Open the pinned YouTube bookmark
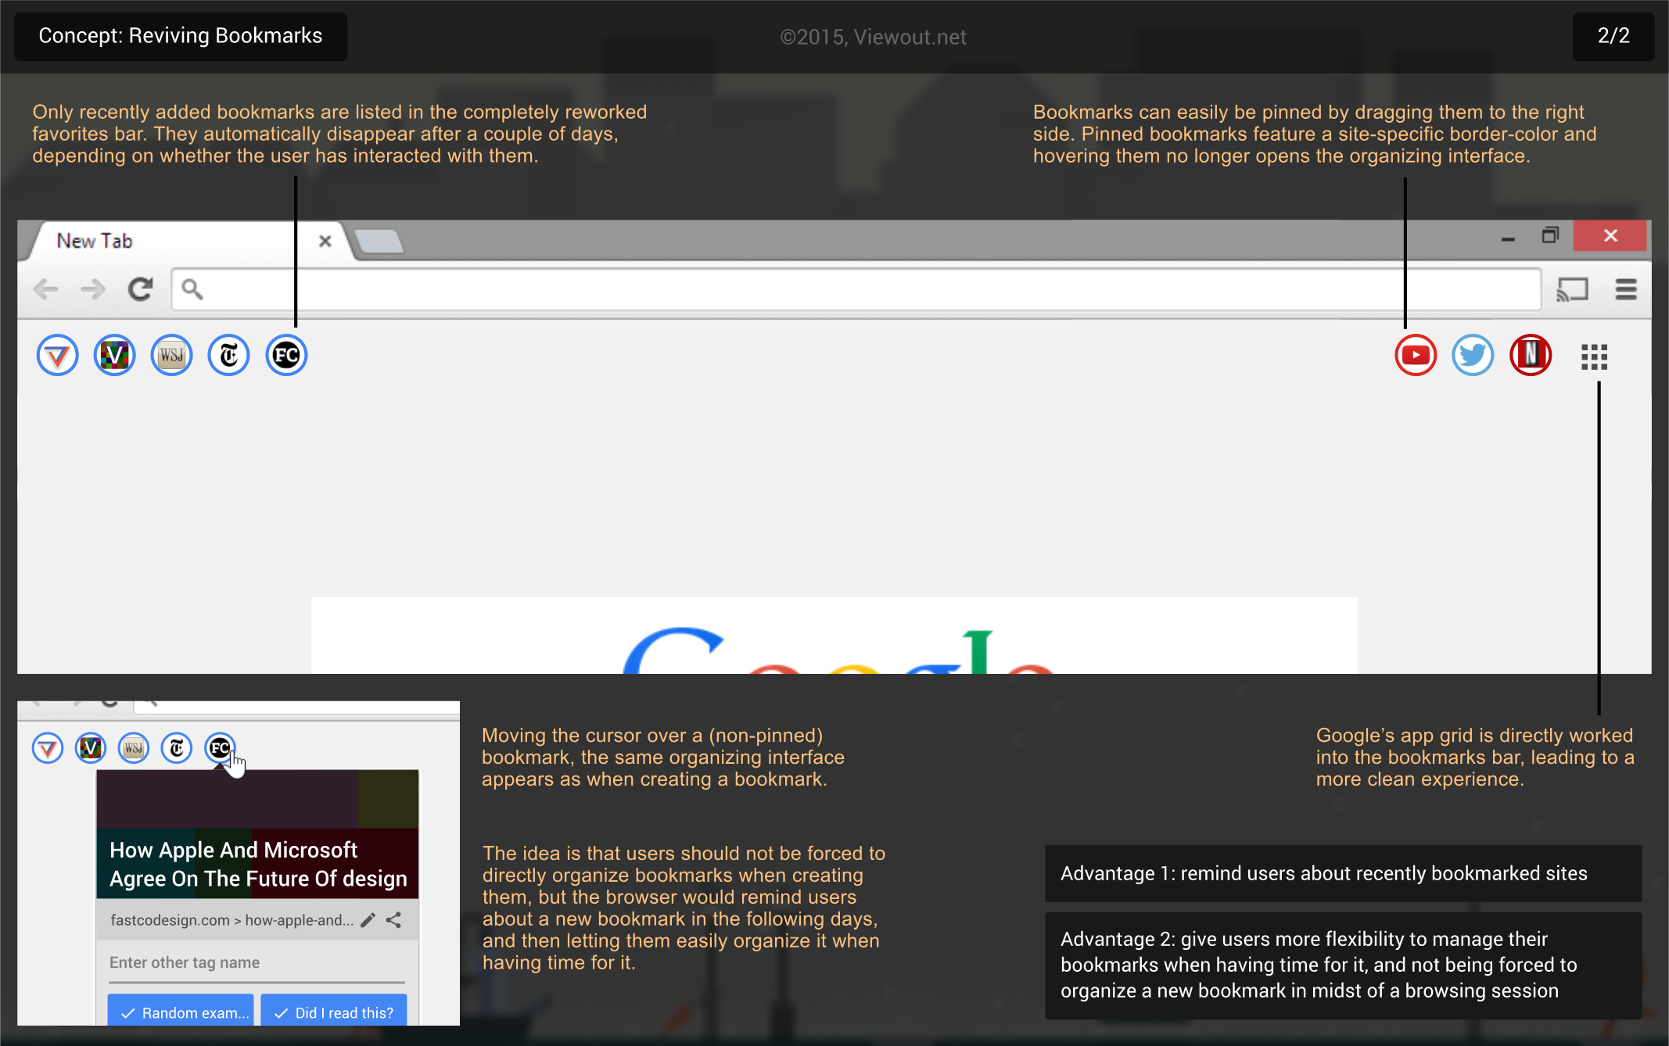This screenshot has width=1669, height=1046. pyautogui.click(x=1416, y=356)
